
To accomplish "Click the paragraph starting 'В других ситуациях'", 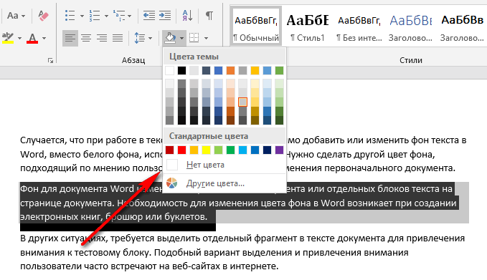I will point(242,252).
